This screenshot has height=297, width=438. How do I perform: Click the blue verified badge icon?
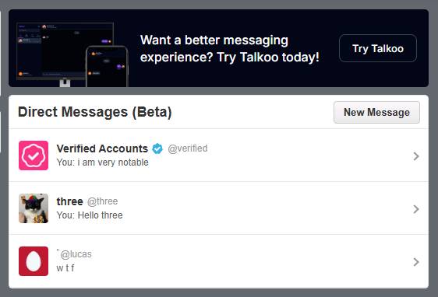point(157,148)
